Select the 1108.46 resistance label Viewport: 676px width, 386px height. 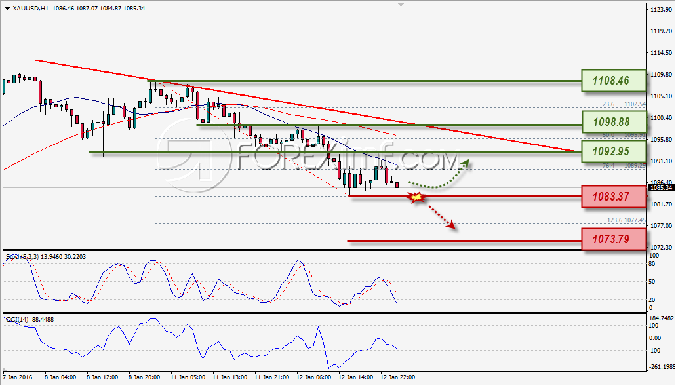(x=614, y=81)
